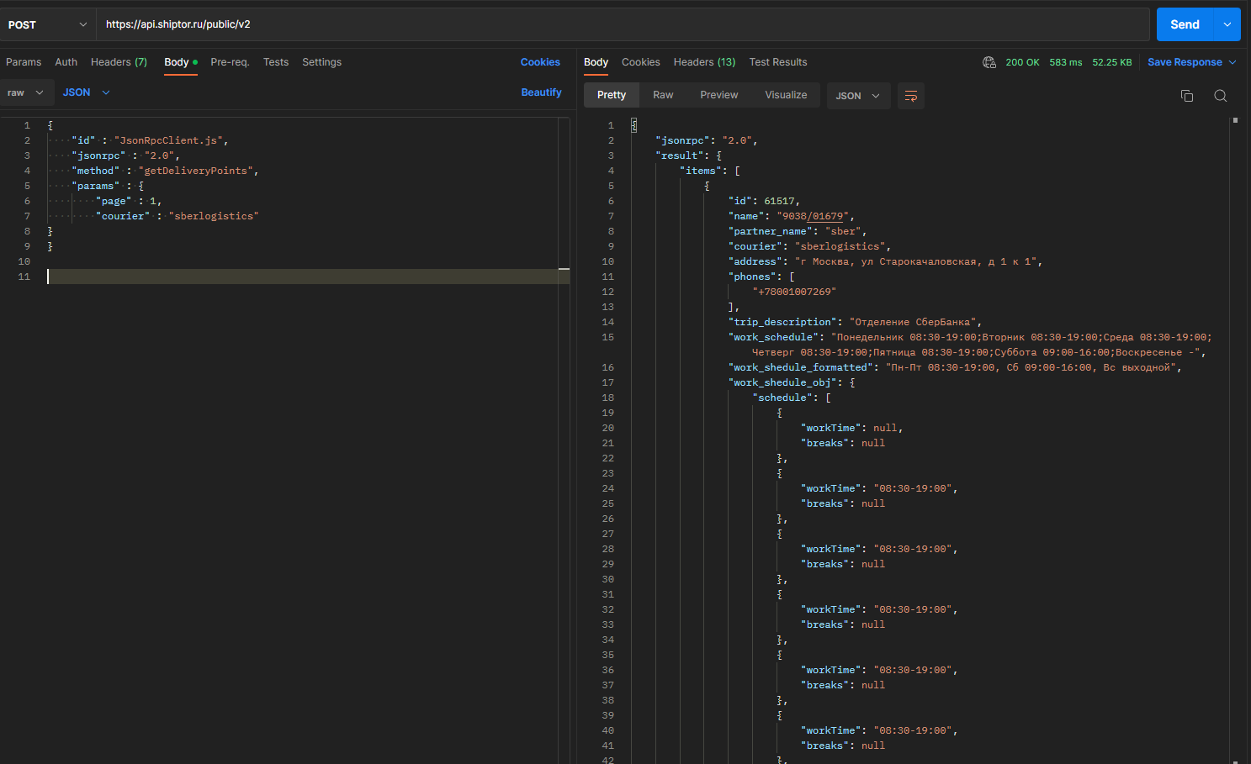The image size is (1251, 764).
Task: Beautify the request body
Action: pos(541,92)
